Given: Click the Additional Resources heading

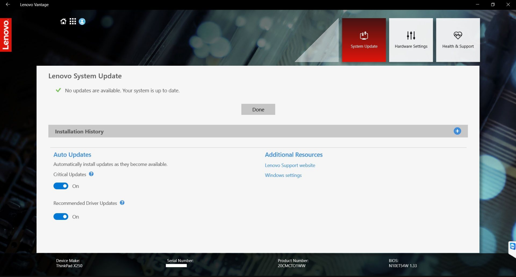Looking at the screenshot, I should (294, 155).
